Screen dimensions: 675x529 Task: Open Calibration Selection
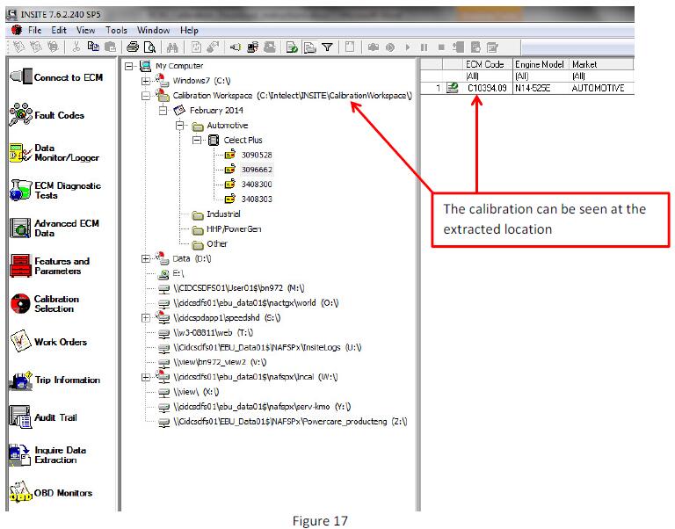(44, 303)
